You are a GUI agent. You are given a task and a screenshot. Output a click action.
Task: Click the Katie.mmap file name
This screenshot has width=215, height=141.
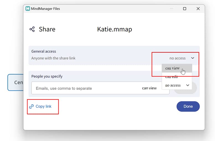[115, 29]
